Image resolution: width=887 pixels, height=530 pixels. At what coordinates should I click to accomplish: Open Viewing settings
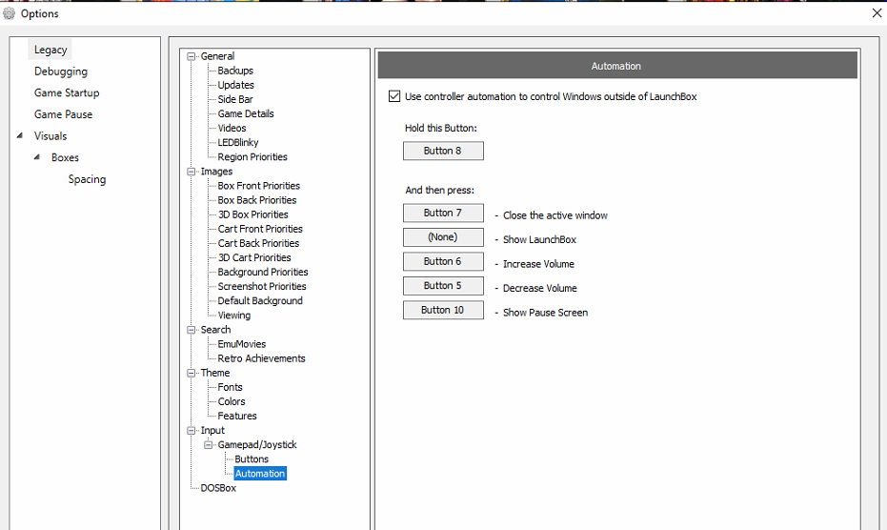pos(234,316)
